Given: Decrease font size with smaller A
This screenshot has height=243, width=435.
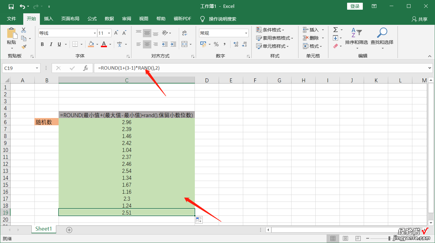Looking at the screenshot, I should pos(124,33).
